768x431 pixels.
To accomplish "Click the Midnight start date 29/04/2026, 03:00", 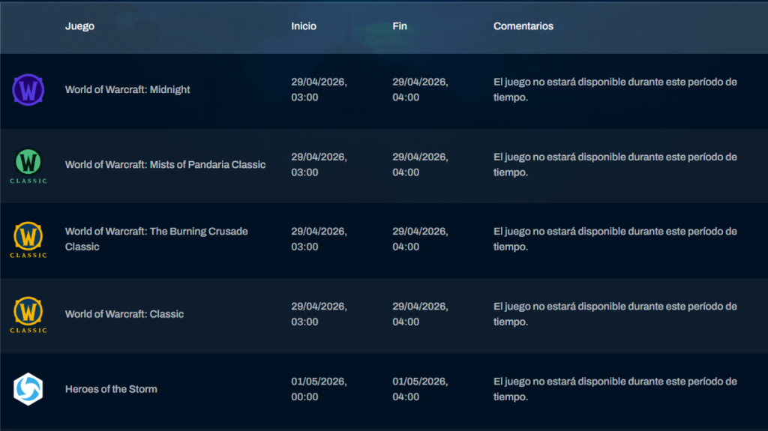I will click(x=319, y=90).
